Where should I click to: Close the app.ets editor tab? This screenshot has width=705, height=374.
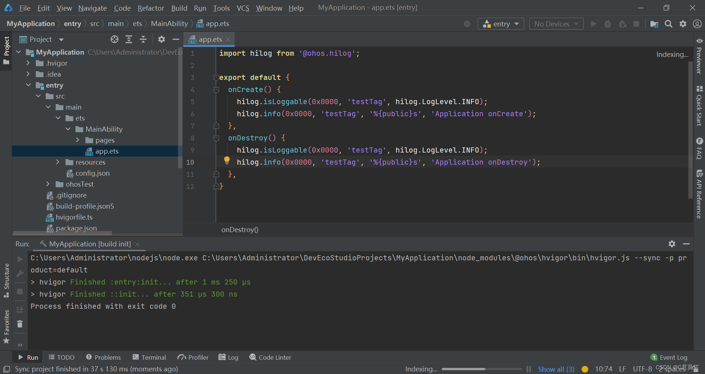tap(228, 39)
